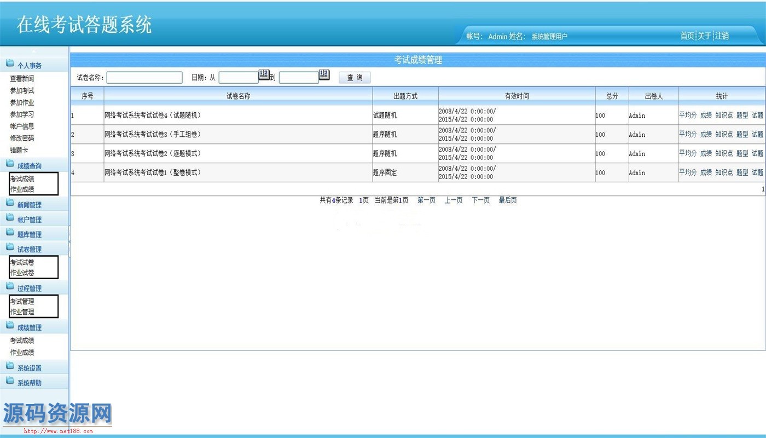Click the folder icon beside 系统设置
Viewport: 766px width, 438px height.
coord(9,367)
